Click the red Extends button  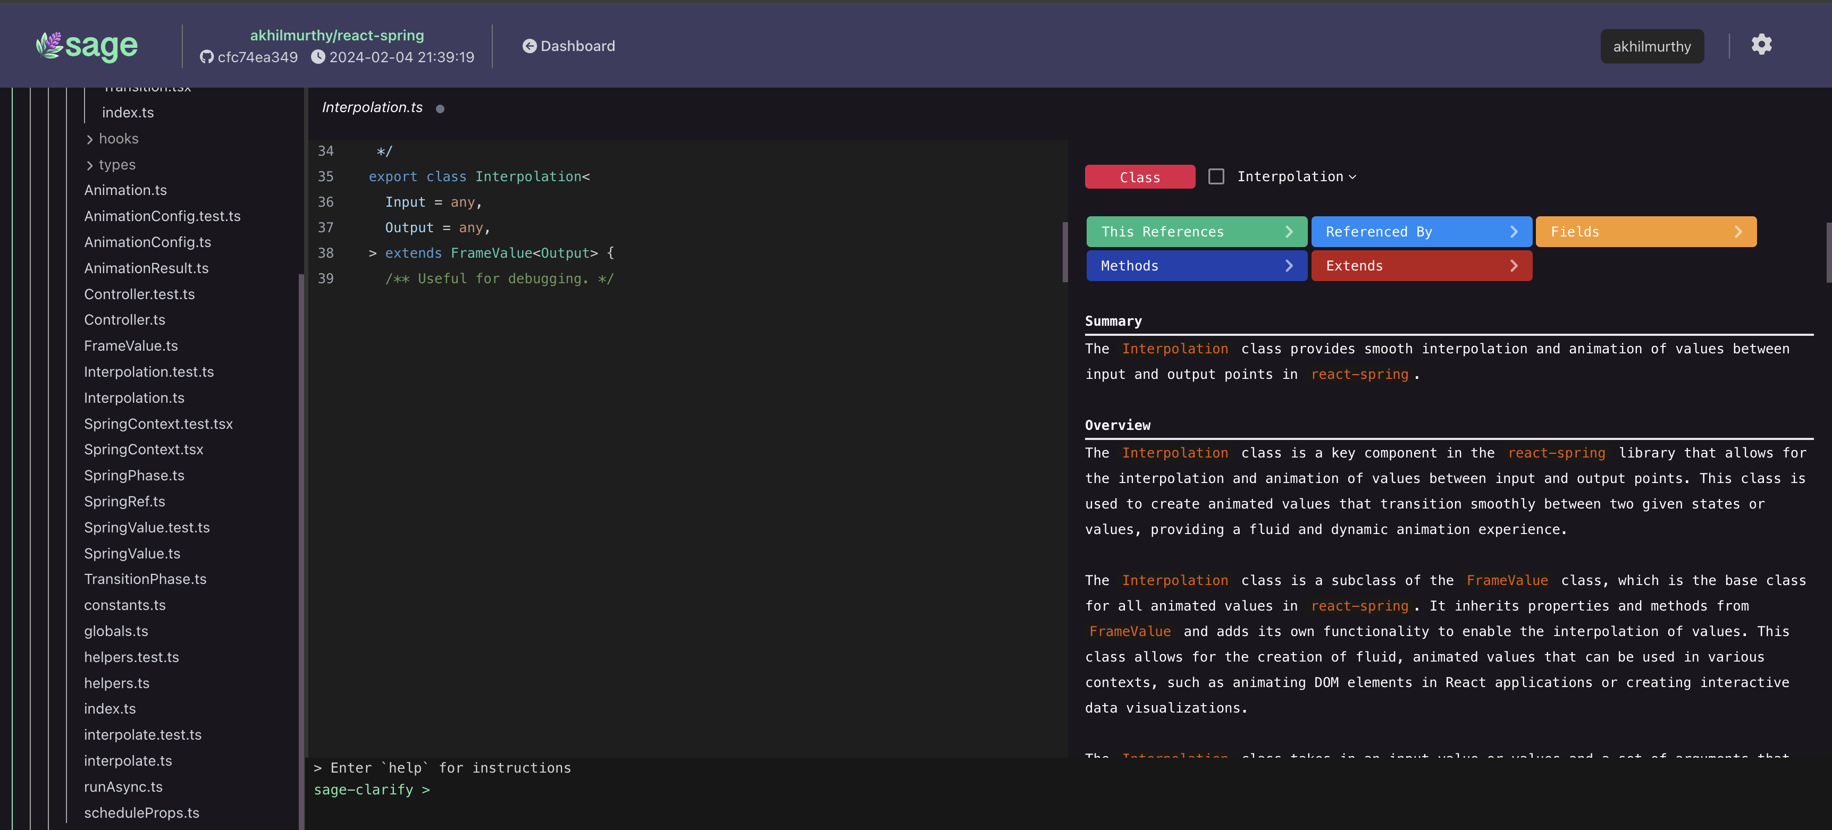point(1420,266)
